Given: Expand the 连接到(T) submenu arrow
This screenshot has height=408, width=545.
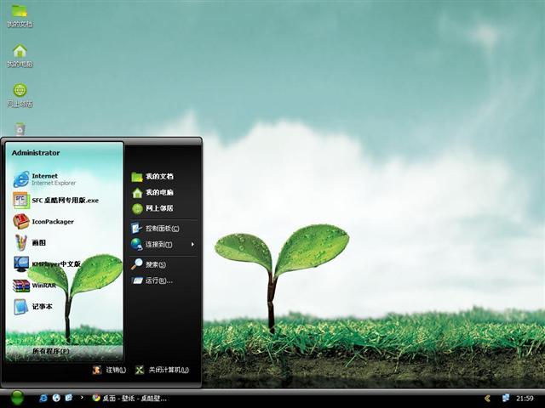Looking at the screenshot, I should (192, 244).
